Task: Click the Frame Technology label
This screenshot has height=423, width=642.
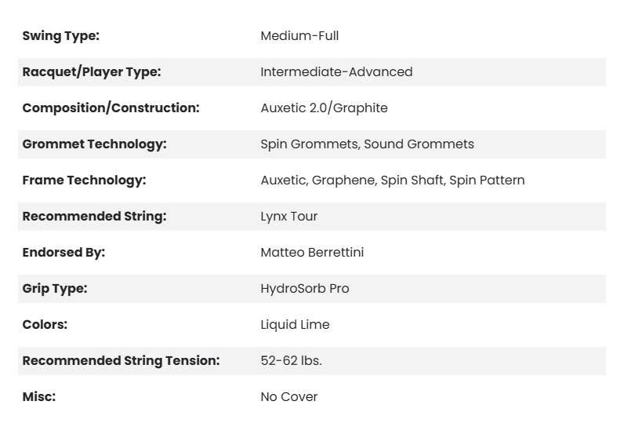Action: pyautogui.click(x=84, y=181)
